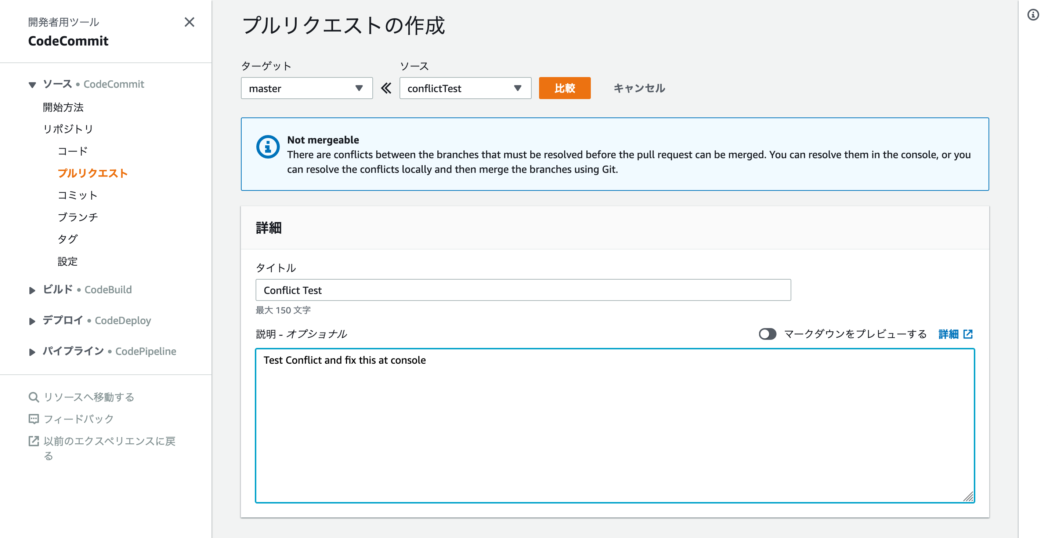Open the ブランチ page from the sidebar
The width and height of the screenshot is (1048, 538).
78,217
